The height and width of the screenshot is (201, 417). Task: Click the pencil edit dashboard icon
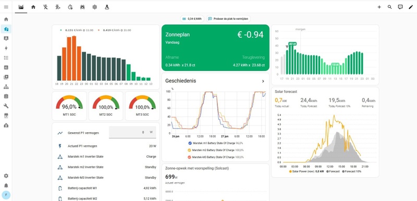pos(411,7)
